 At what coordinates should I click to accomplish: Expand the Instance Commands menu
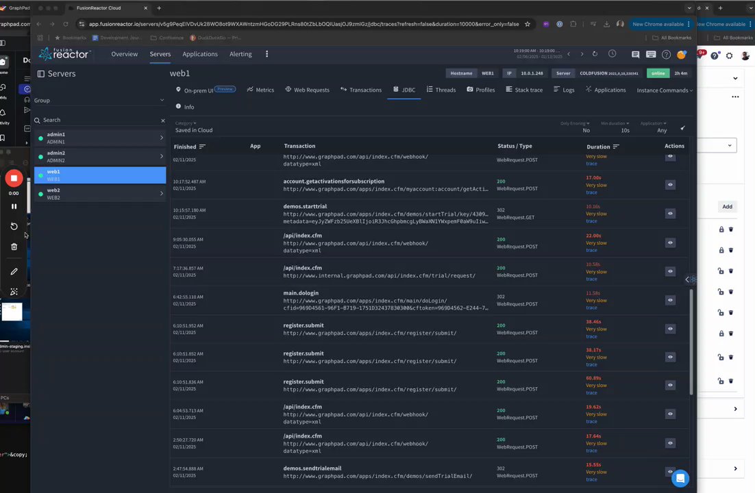[x=664, y=90]
